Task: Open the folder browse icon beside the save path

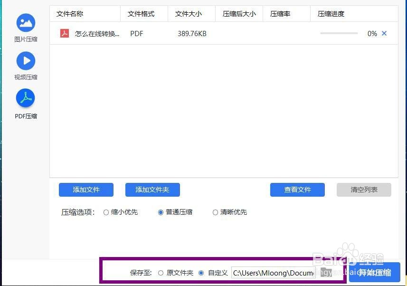Action: point(326,272)
